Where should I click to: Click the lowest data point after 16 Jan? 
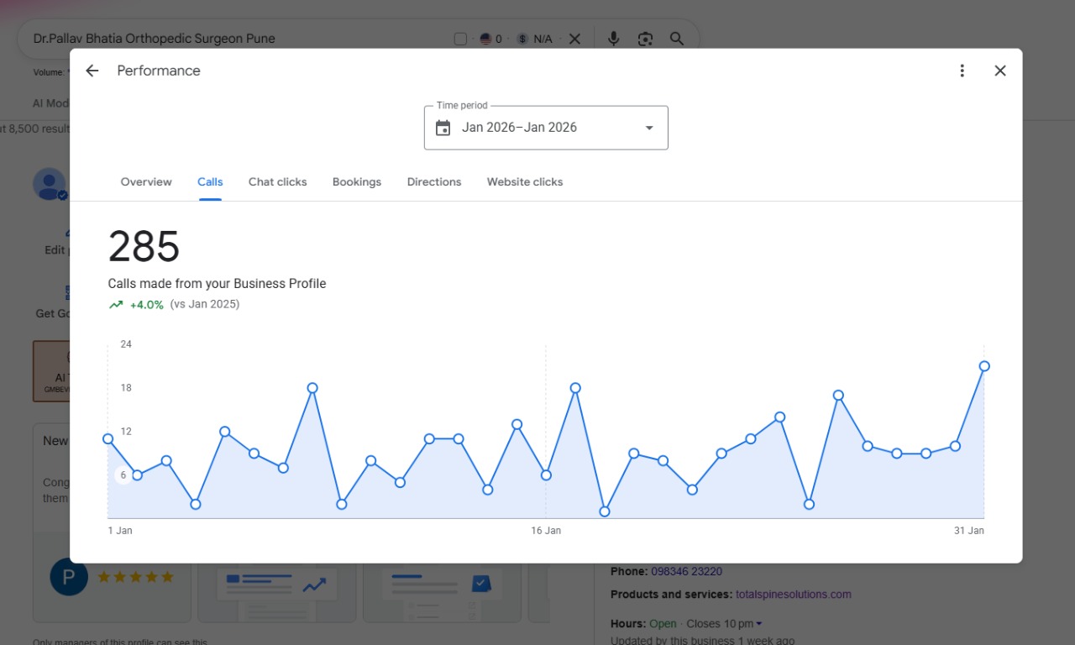605,511
